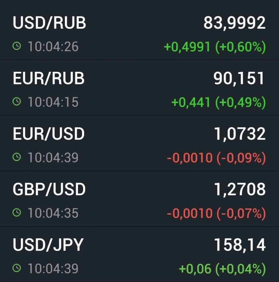Click the clock icon under EUR/RUB

(17, 102)
